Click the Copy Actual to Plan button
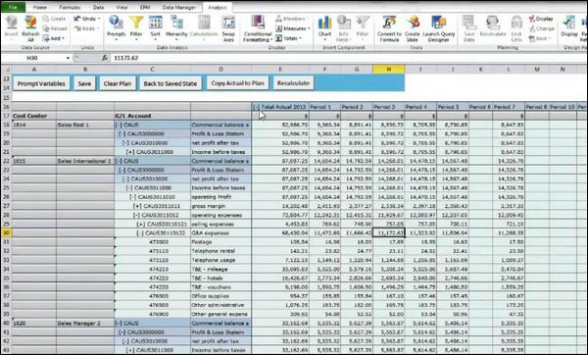This screenshot has height=355, width=588. click(x=238, y=83)
